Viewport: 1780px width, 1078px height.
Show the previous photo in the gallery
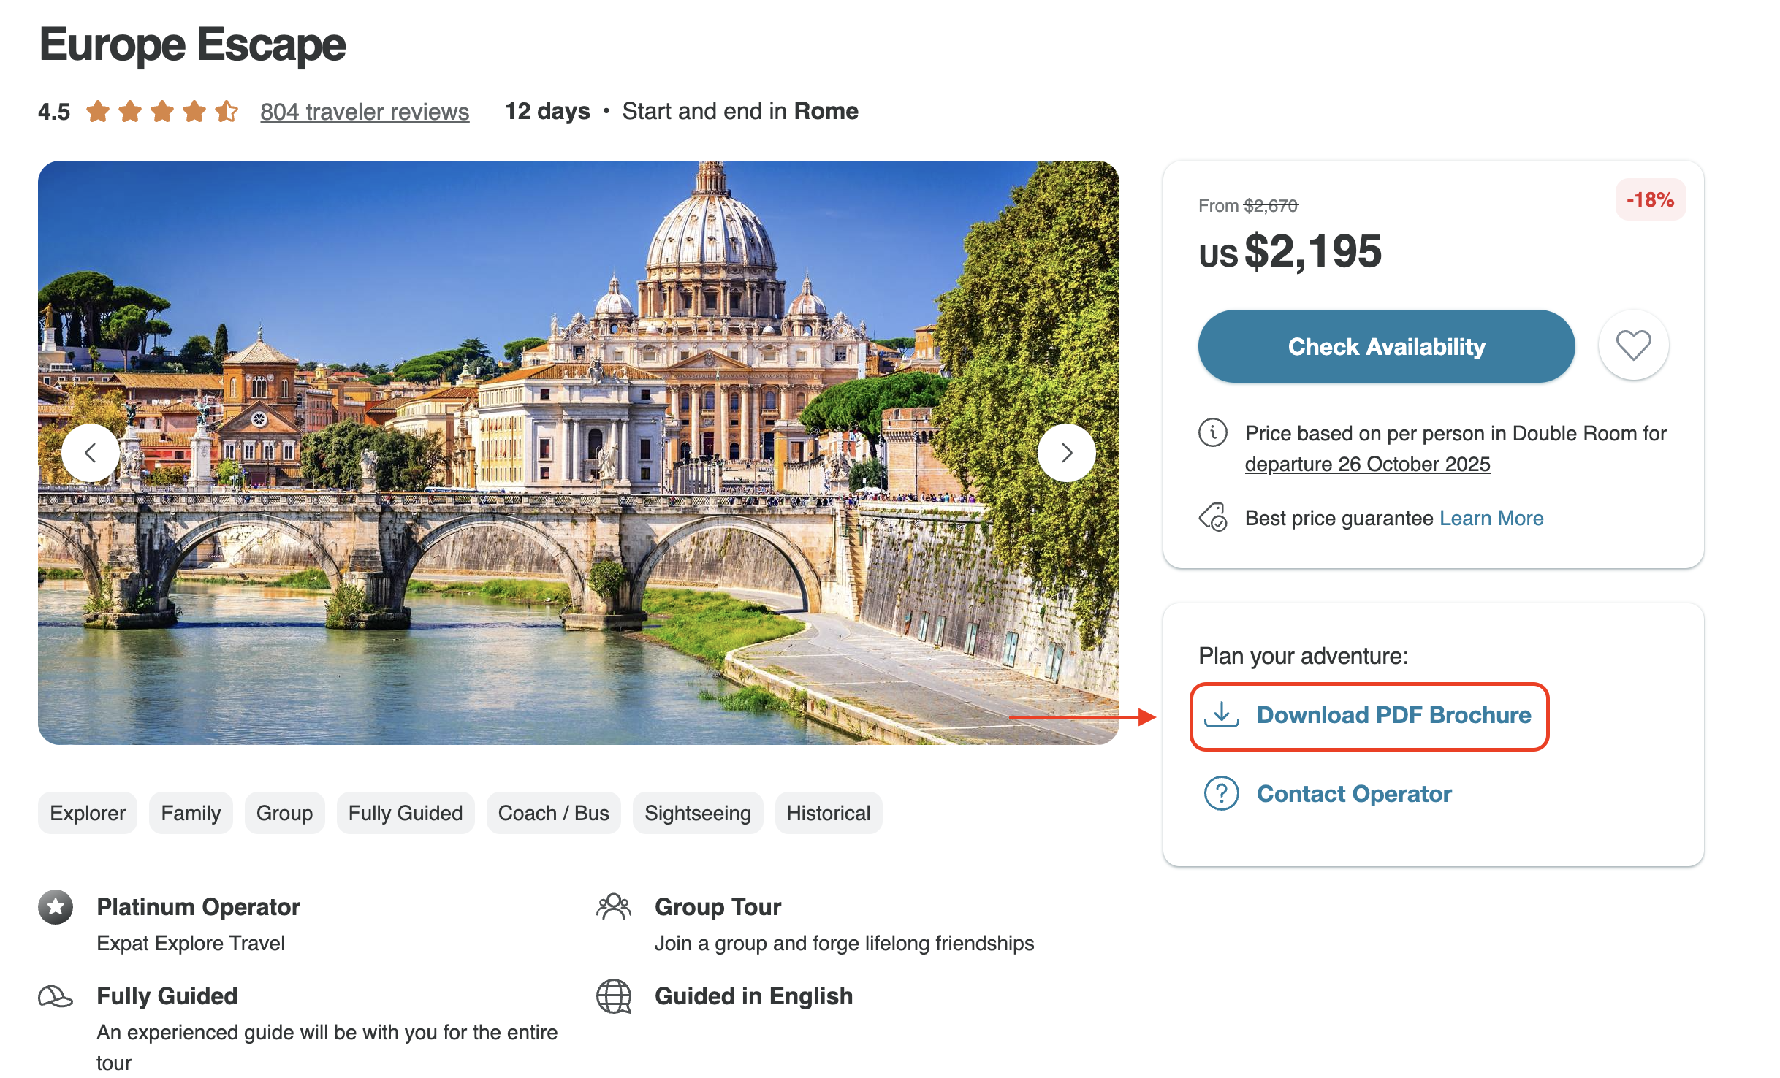[x=91, y=453]
